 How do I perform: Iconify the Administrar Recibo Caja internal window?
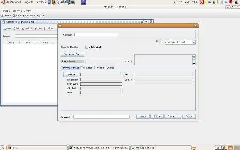(142, 22)
